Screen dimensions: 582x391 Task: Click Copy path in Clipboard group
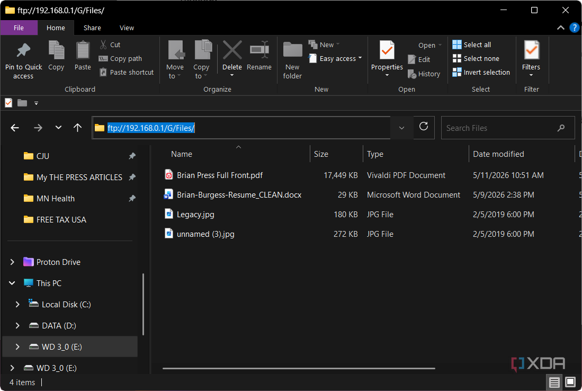click(120, 59)
